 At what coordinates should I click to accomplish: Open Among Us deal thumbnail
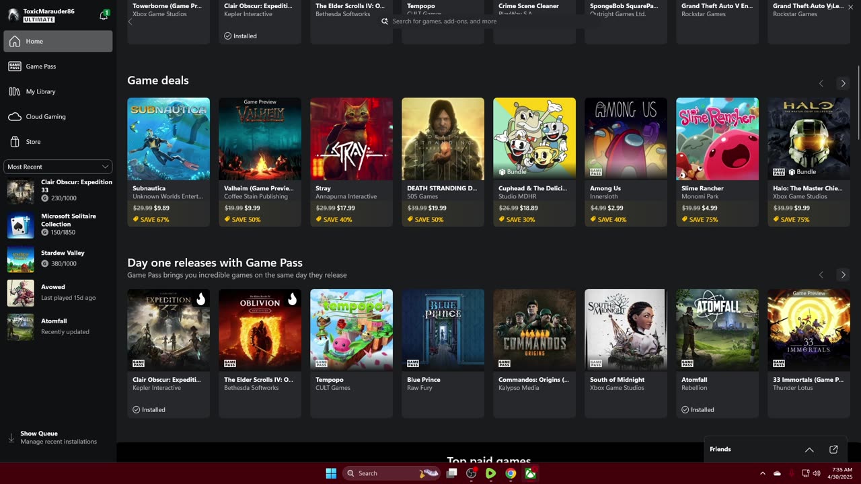point(626,139)
